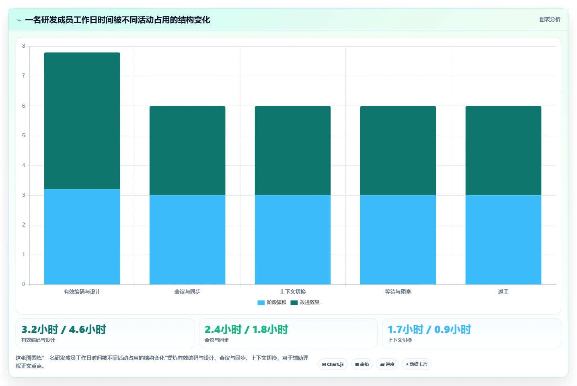Click the 有效编码与设计 caption in the first stat card

[x=38, y=340]
